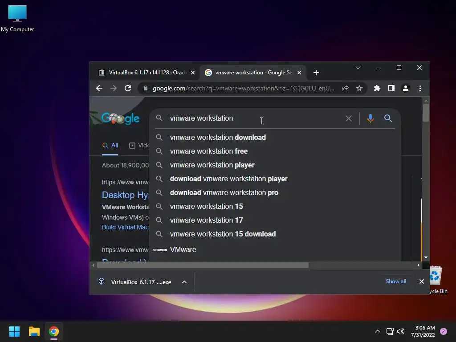Image resolution: width=456 pixels, height=342 pixels.
Task: Click the vertical scrollbar thumb
Action: click(426, 113)
